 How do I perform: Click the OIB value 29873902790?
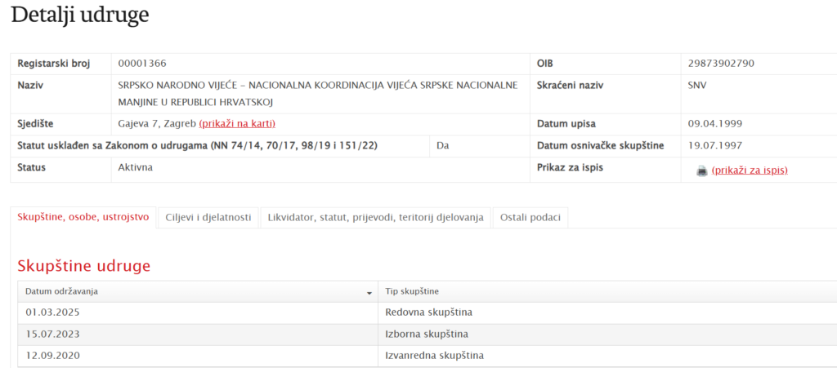click(721, 64)
